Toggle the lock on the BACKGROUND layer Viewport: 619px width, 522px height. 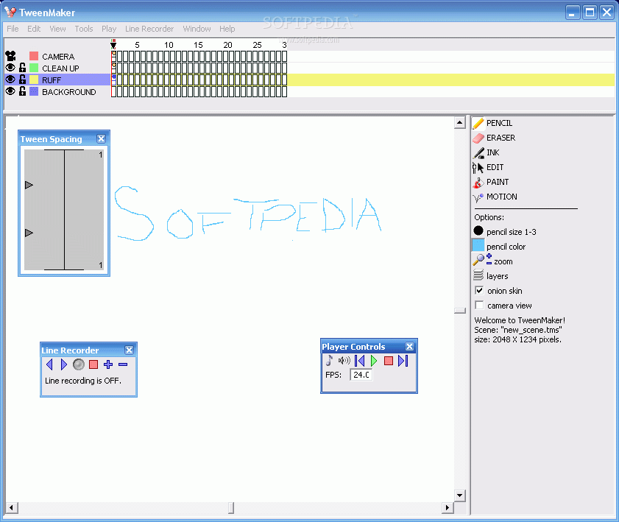[23, 91]
